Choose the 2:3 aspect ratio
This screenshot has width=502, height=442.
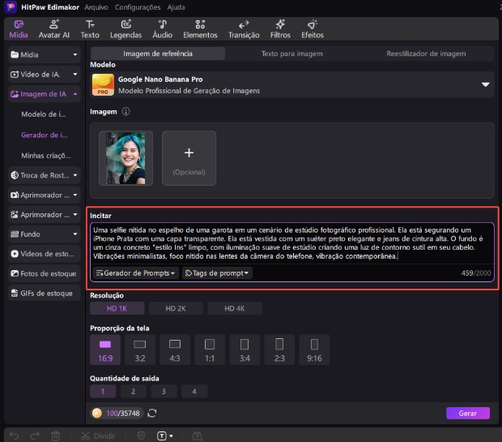(279, 350)
